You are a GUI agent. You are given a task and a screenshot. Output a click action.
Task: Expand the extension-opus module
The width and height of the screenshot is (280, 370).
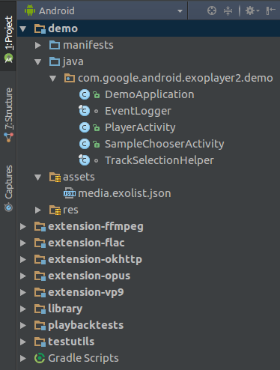(23, 276)
